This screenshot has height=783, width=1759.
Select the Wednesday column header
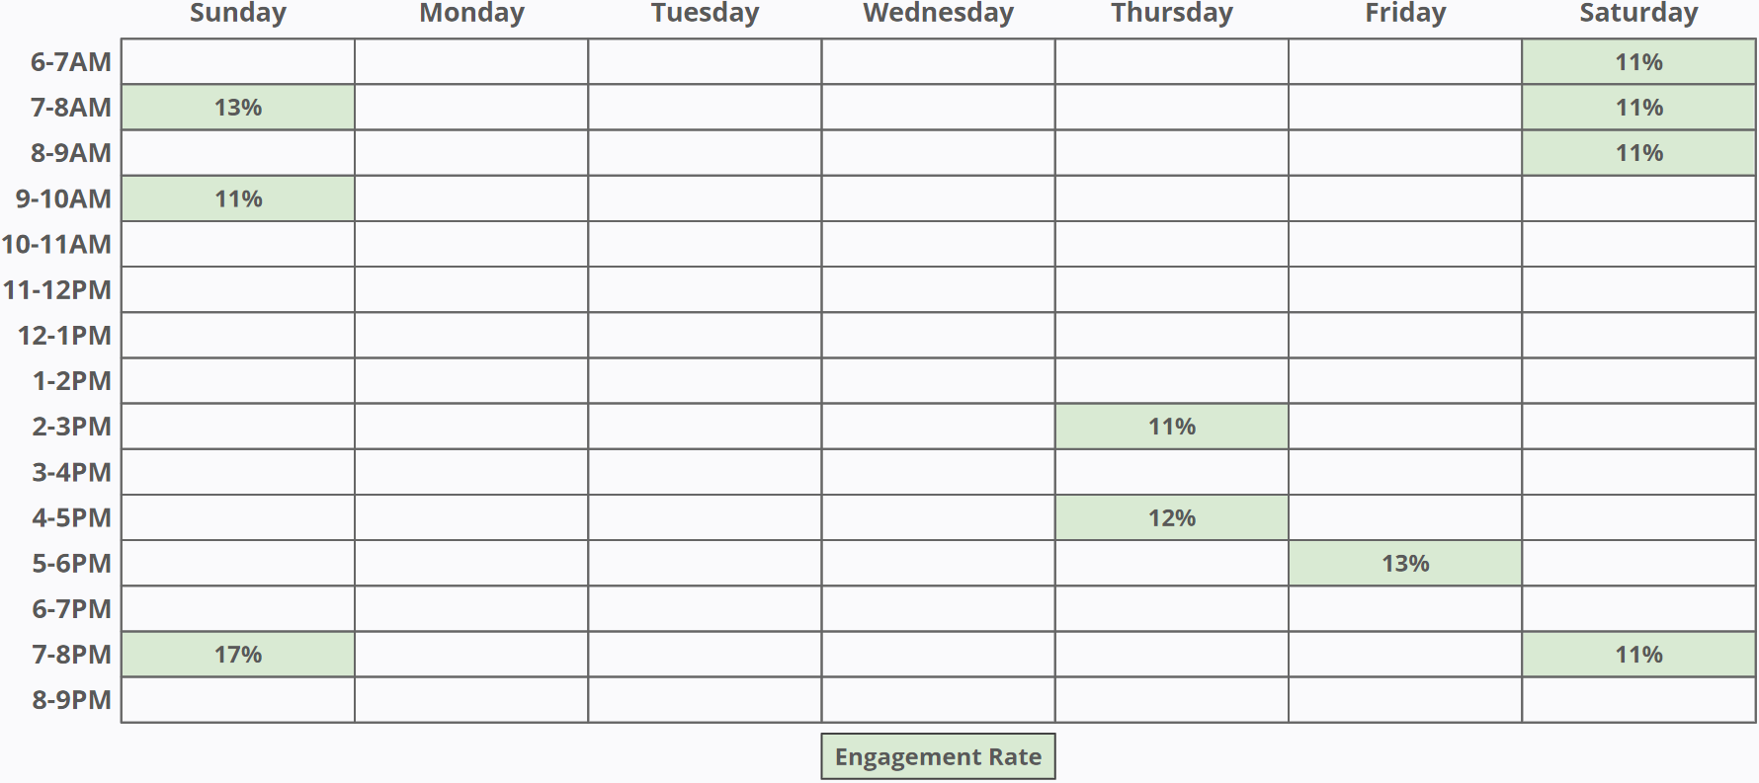coord(938,13)
